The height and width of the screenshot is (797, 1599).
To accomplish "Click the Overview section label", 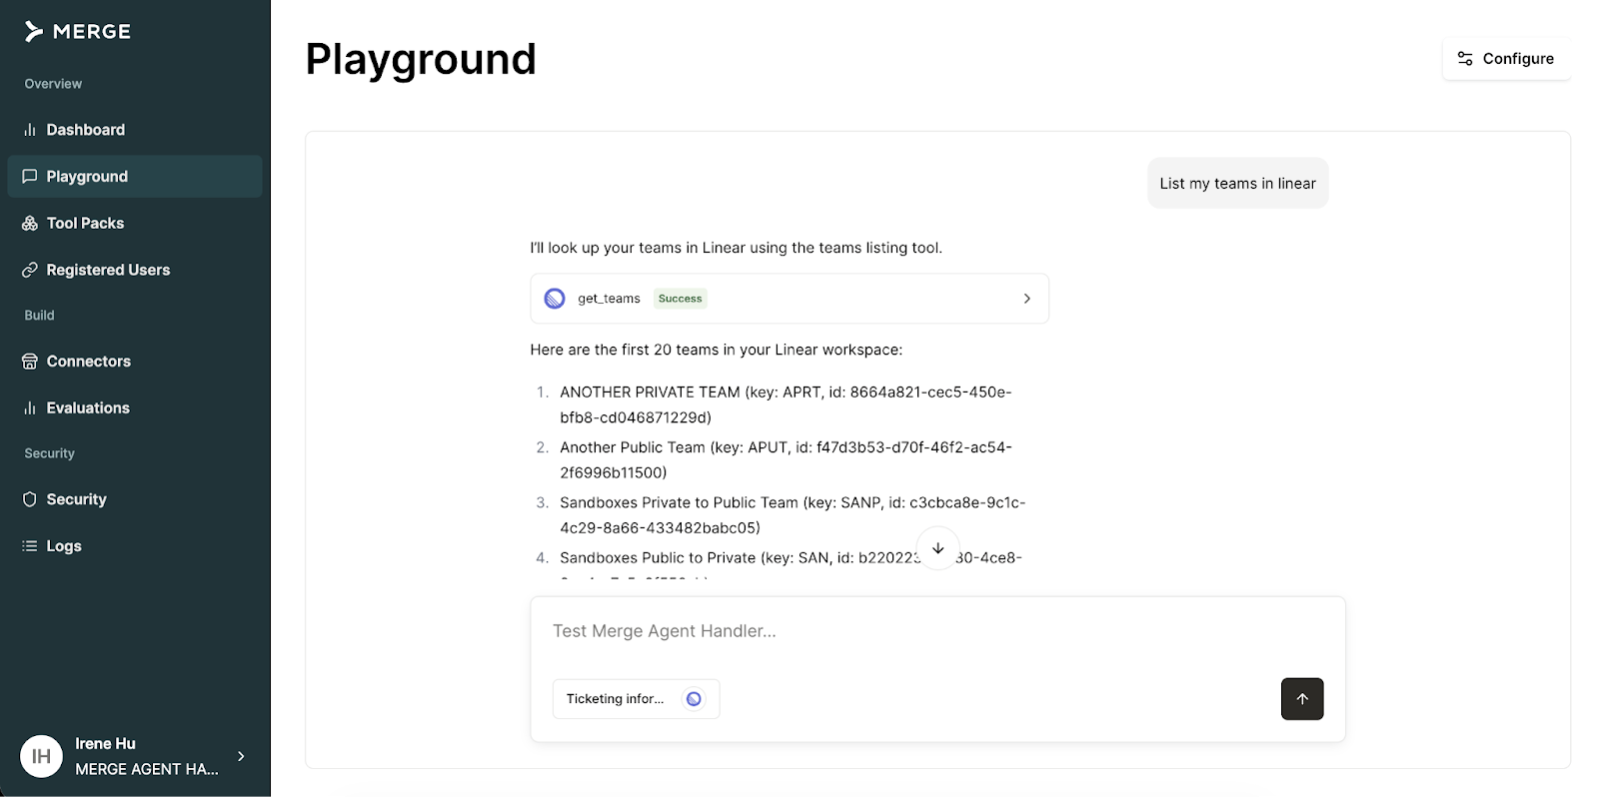I will click(53, 84).
